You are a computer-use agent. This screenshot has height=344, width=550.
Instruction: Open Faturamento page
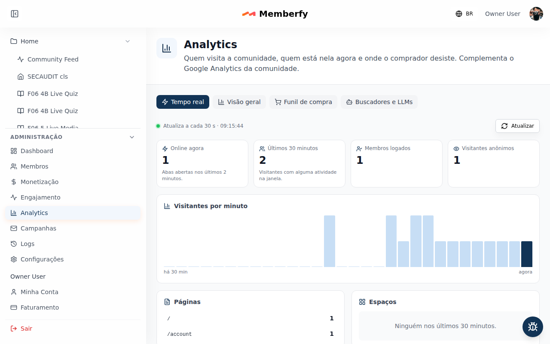tap(73, 307)
